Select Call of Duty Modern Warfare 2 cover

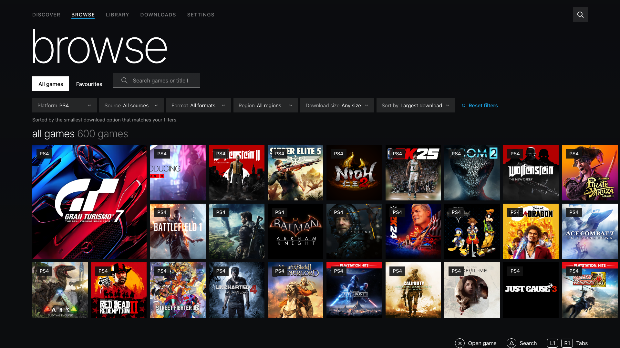coord(413,290)
